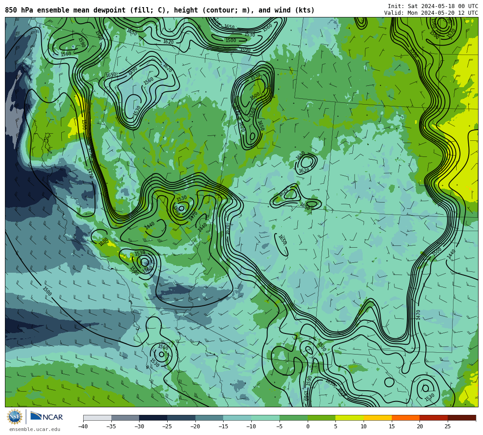Click the -20 colorbar tick label
483x435 pixels.
(195, 427)
